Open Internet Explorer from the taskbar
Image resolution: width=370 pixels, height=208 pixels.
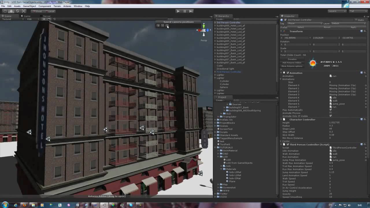pyautogui.click(x=16, y=205)
